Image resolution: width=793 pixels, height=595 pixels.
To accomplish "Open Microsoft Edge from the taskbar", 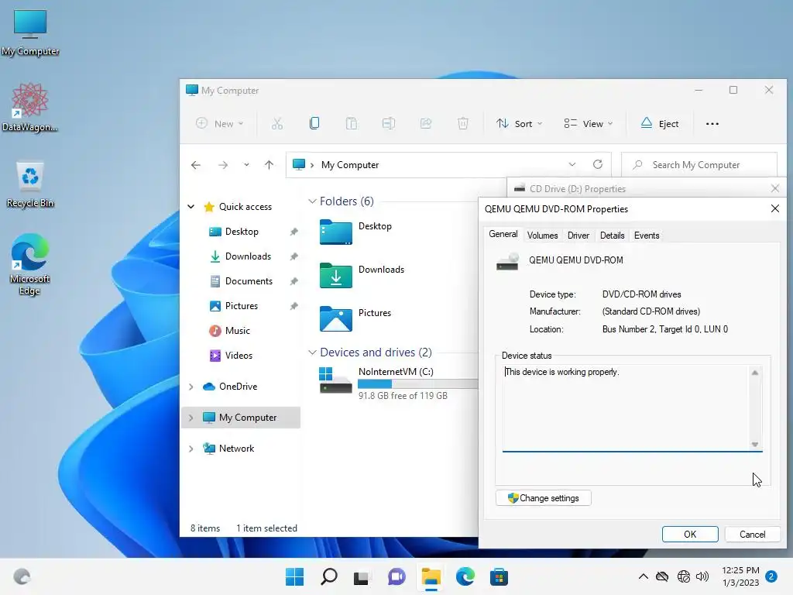I will coord(465,576).
